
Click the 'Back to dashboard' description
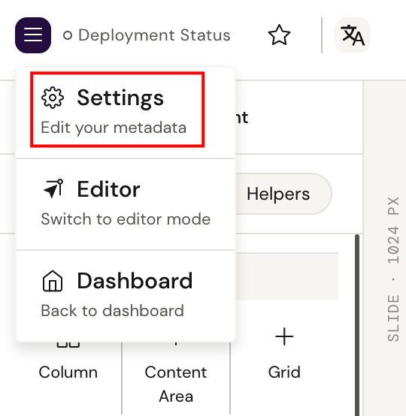112,311
